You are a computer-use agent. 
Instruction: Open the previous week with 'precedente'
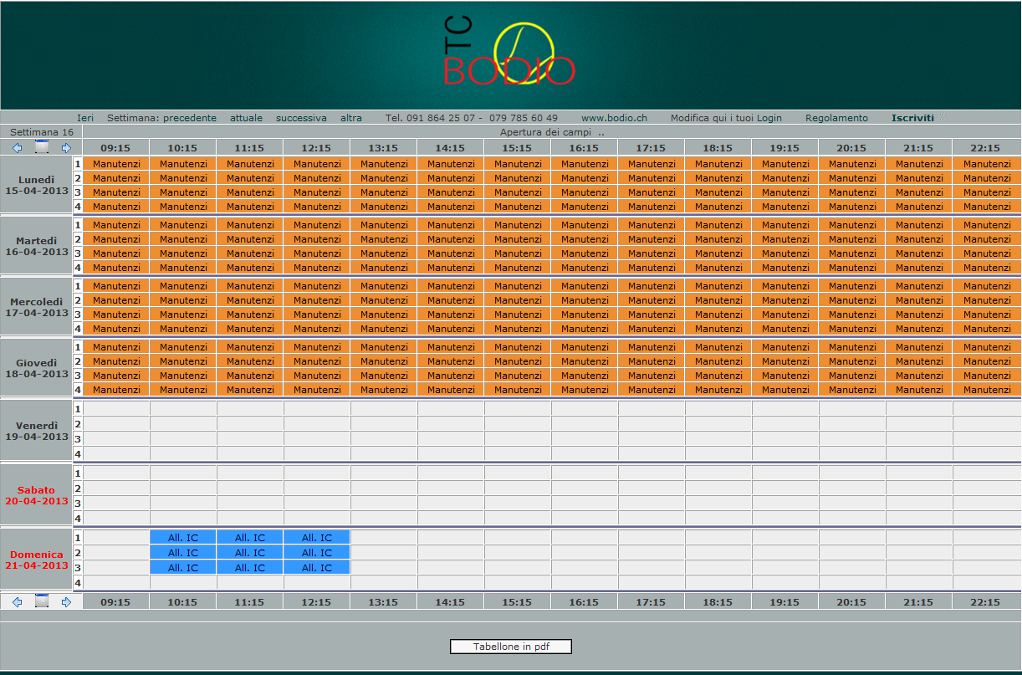(x=190, y=118)
